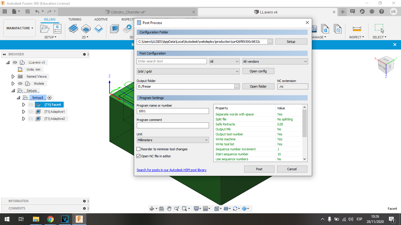Select the 2D Contour diamond toolpath icon

(99, 28)
